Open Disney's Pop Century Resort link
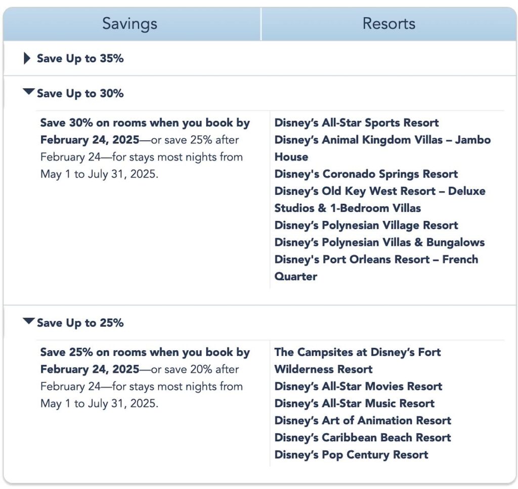 coord(351,455)
